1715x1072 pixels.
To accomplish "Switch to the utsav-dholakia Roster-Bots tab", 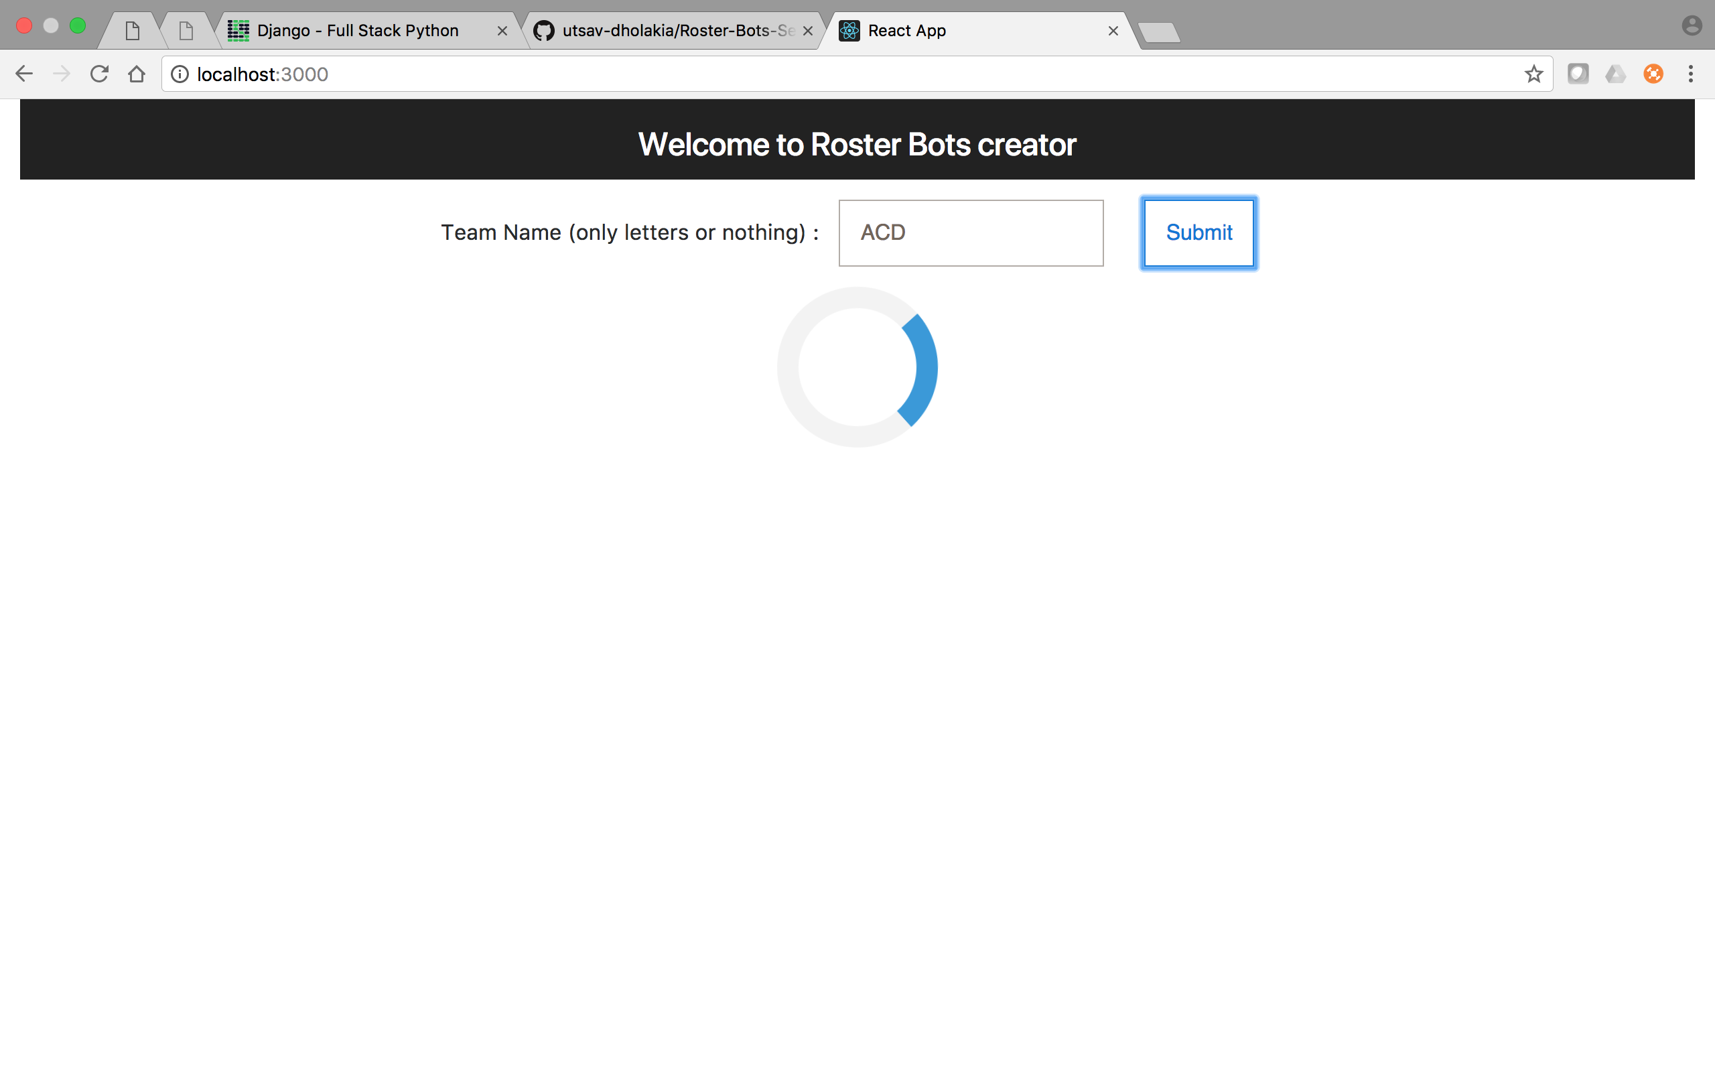I will (x=666, y=29).
